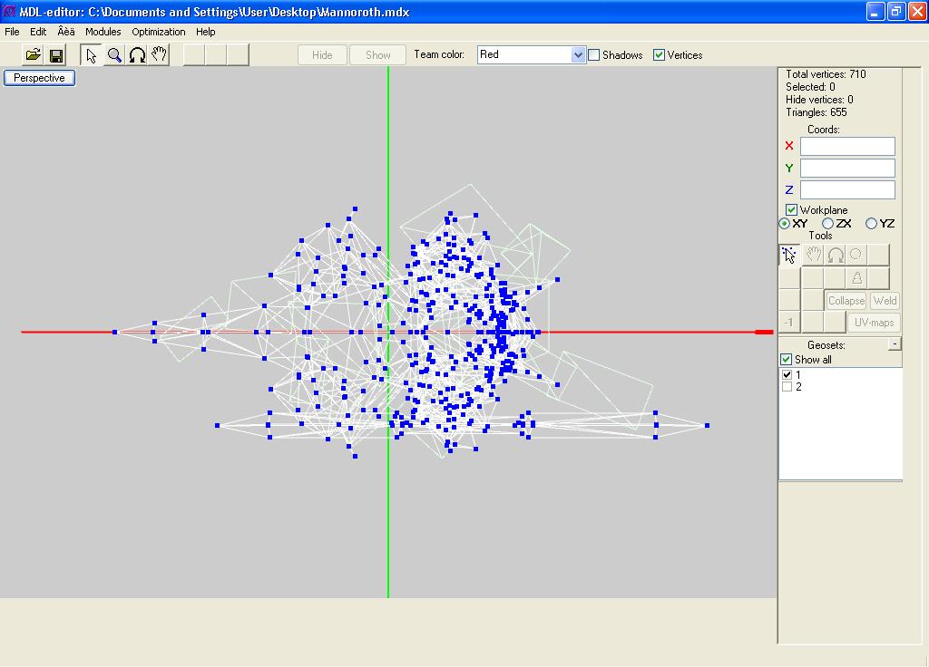Select the arrow pointer tool in toolbar

(91, 55)
